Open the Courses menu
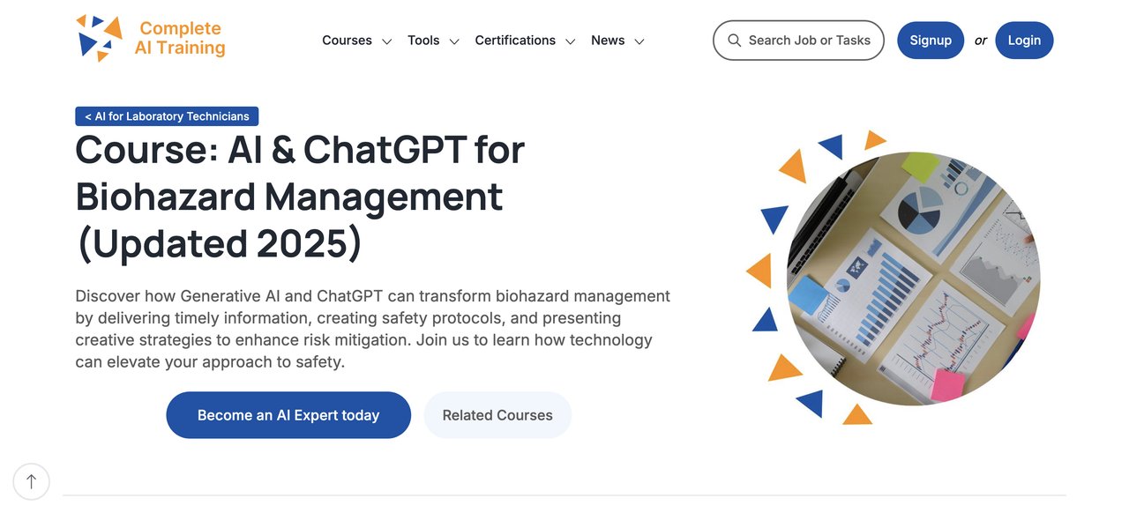Screen dimensions: 1129x513 347,41
